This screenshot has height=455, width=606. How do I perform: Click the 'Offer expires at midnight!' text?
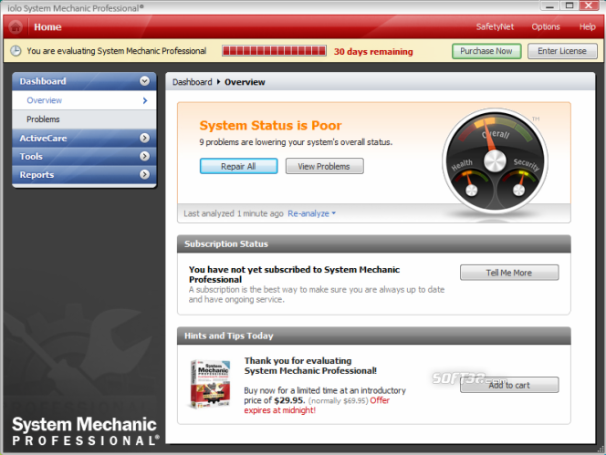click(x=317, y=406)
